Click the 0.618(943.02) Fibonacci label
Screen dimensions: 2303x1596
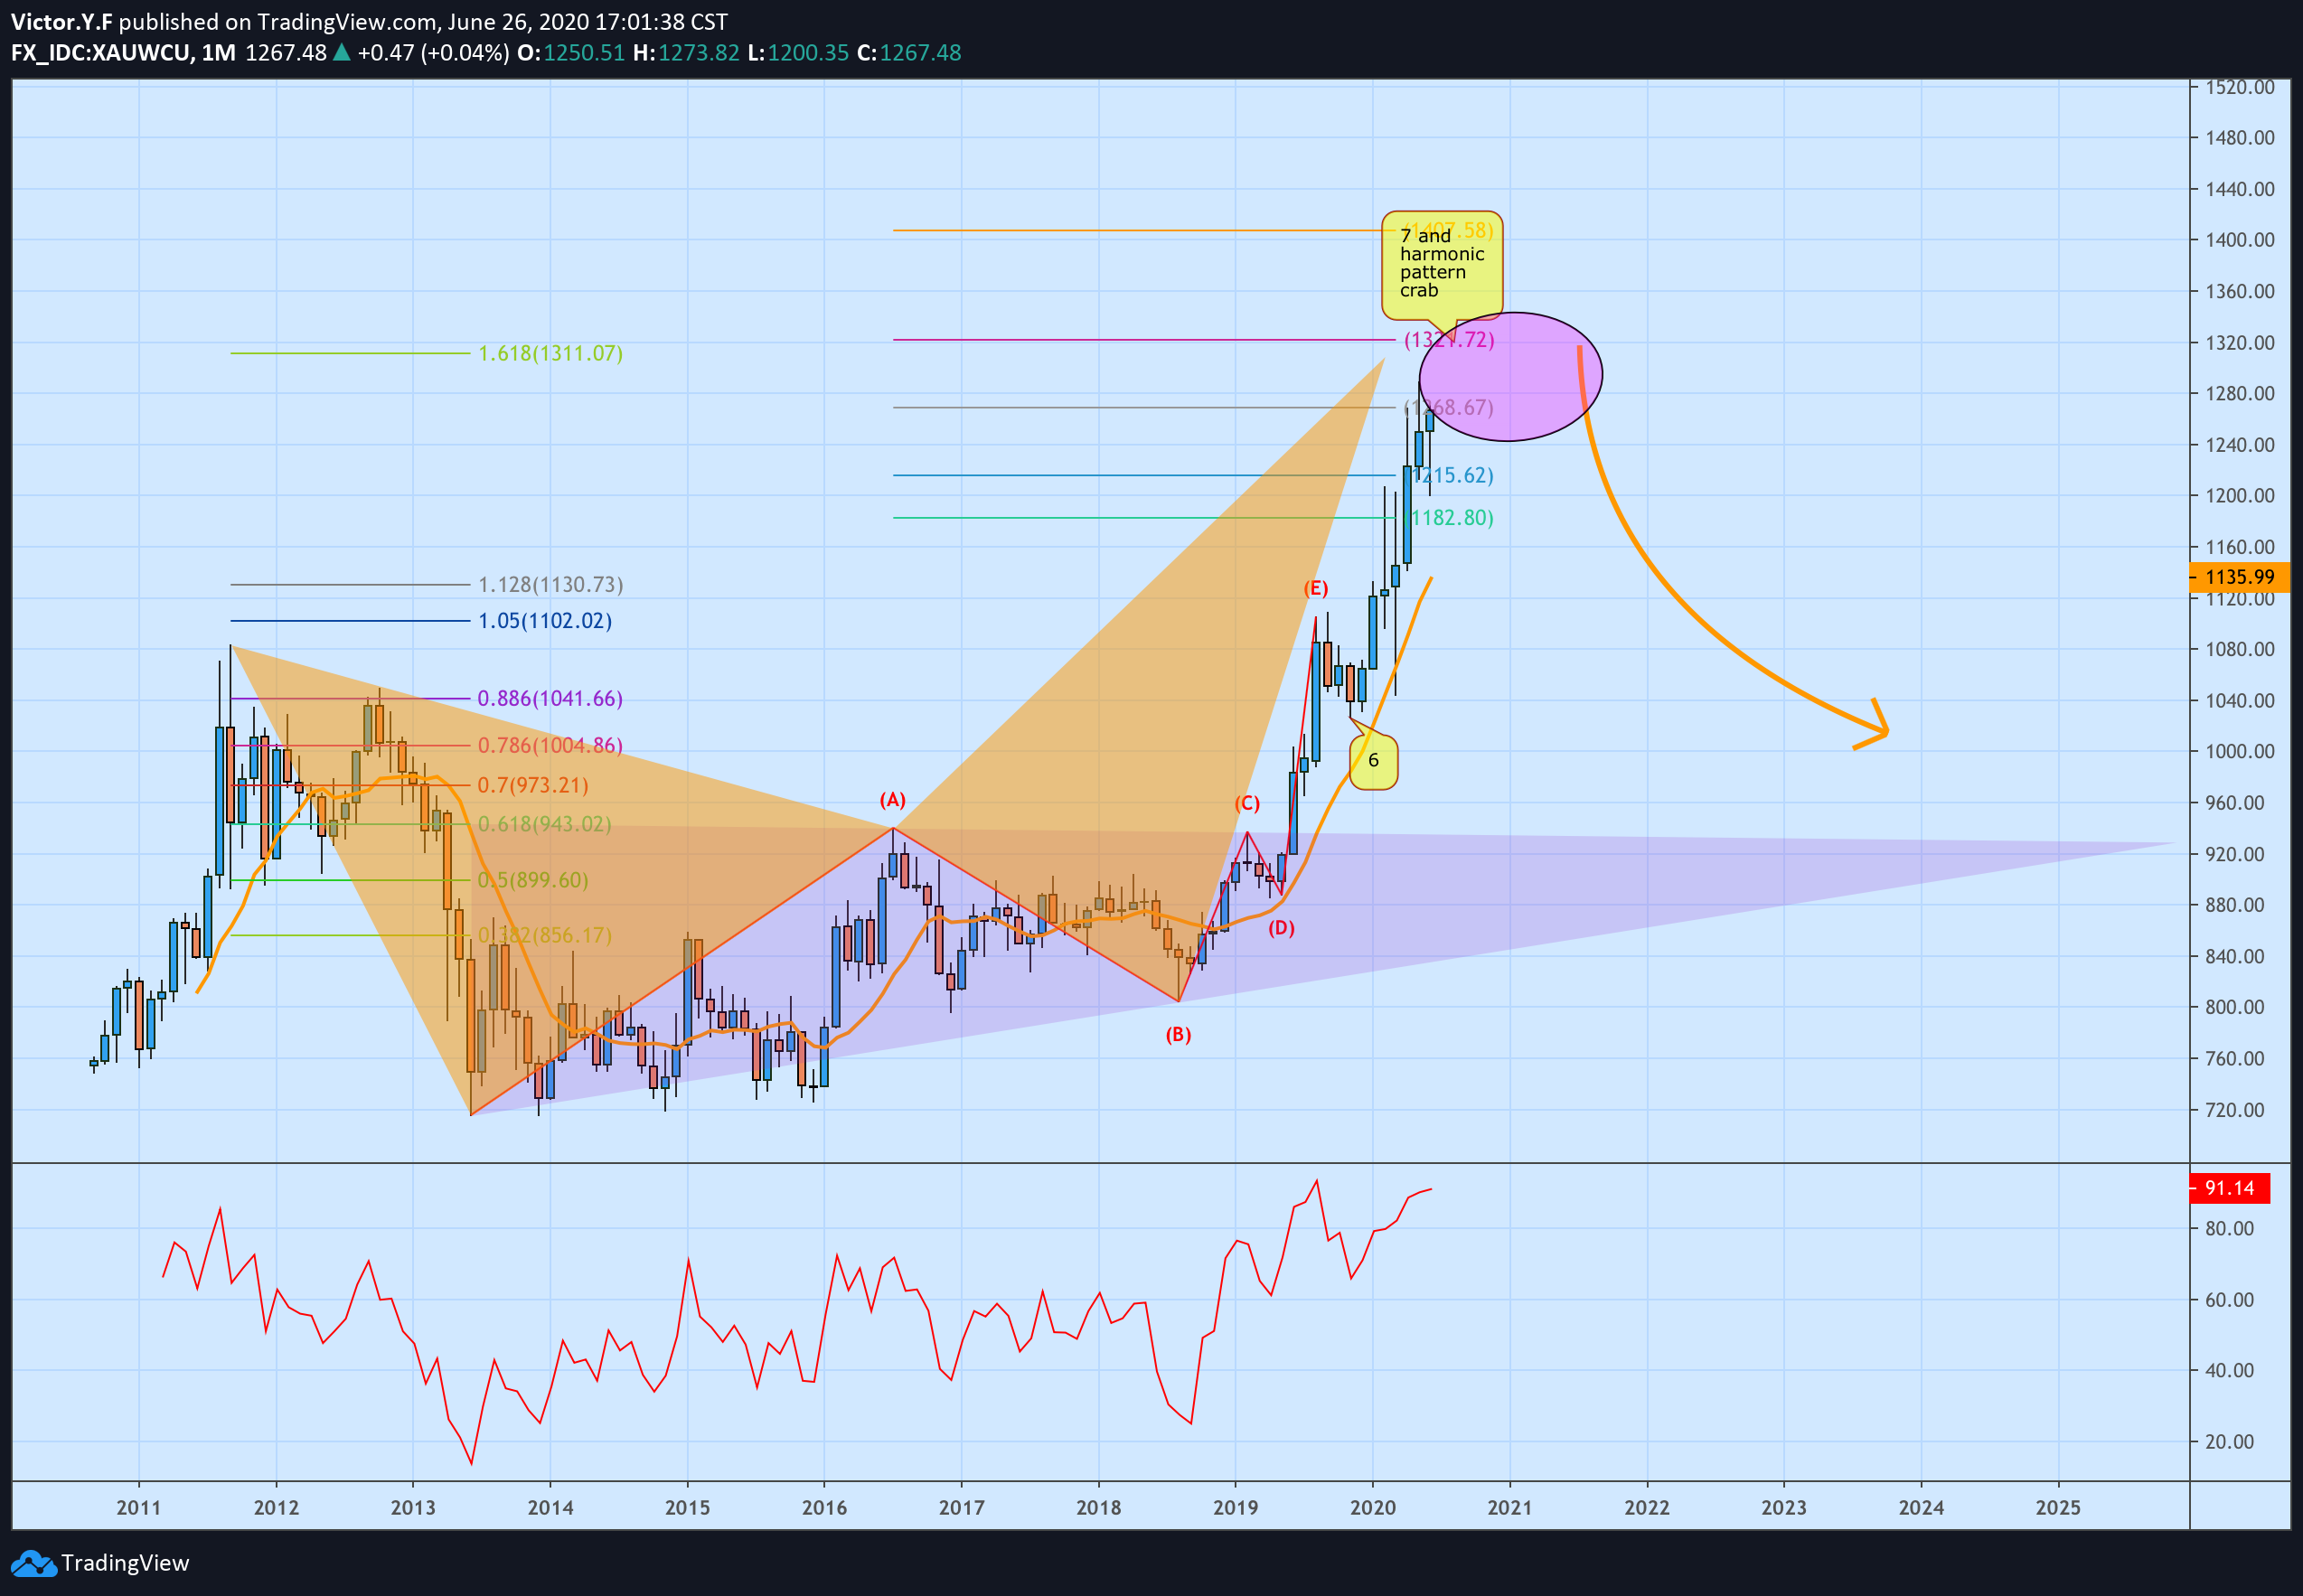(545, 824)
